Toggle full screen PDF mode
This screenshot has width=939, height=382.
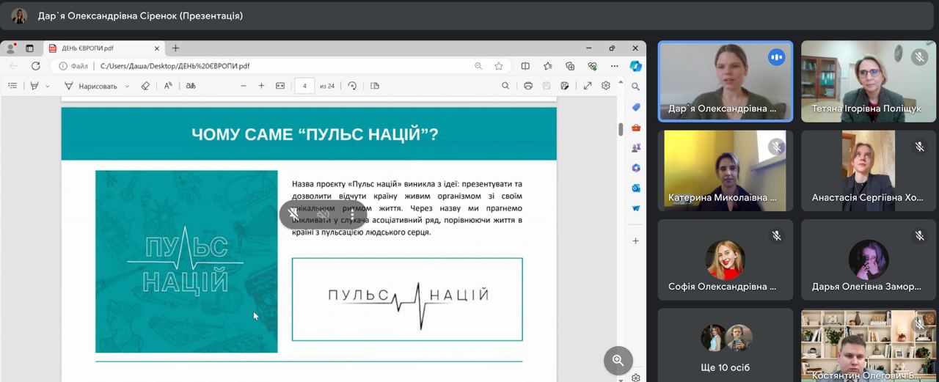pyautogui.click(x=588, y=86)
